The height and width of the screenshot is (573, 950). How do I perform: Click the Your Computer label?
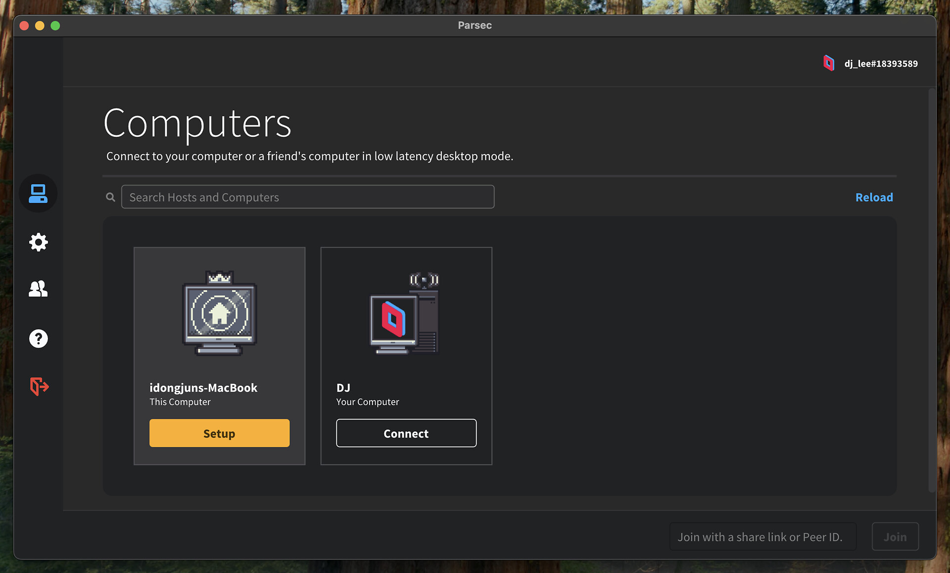coord(368,402)
